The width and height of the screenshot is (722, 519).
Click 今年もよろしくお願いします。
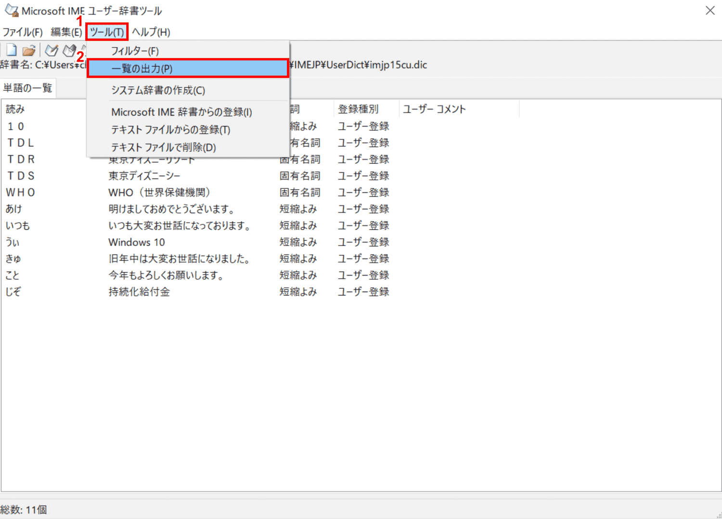(x=166, y=275)
